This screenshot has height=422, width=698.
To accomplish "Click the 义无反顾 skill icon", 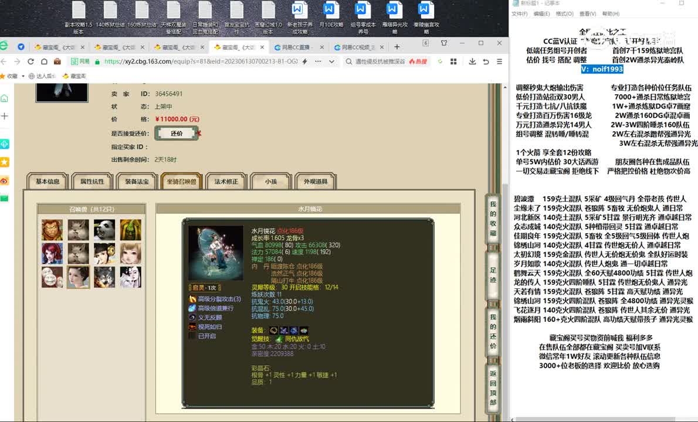I will tap(192, 318).
